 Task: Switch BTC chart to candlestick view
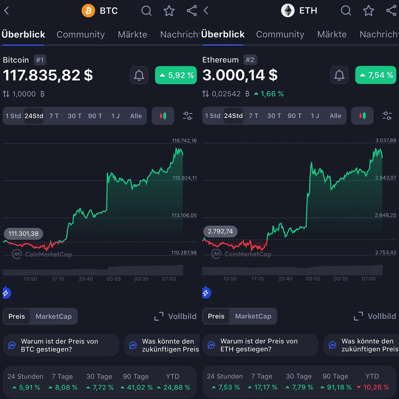click(163, 116)
